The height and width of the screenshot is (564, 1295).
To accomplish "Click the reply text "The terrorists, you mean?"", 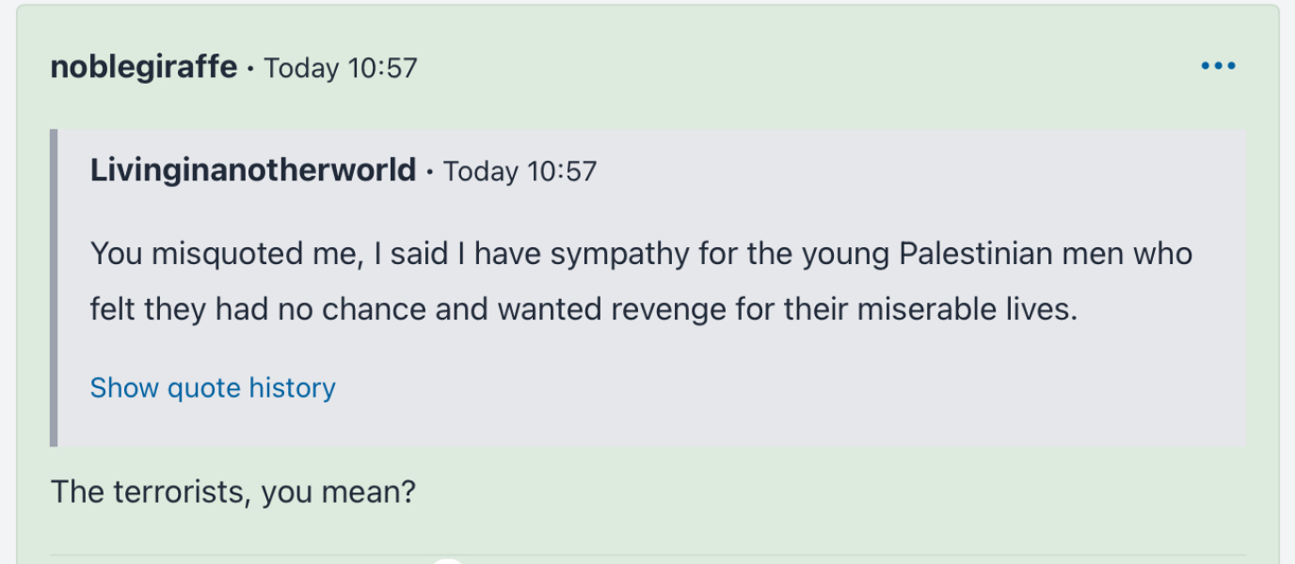I will 232,492.
